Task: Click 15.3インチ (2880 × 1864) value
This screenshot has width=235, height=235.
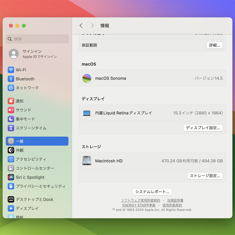Action: [198, 113]
